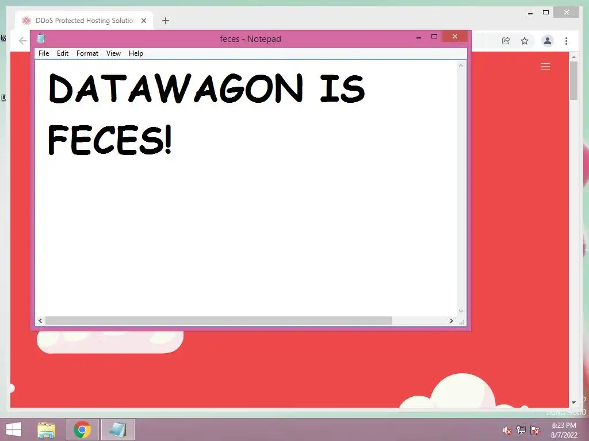Click the Chrome page scrollbar thumb
Screen dimensions: 589x441
point(573,80)
